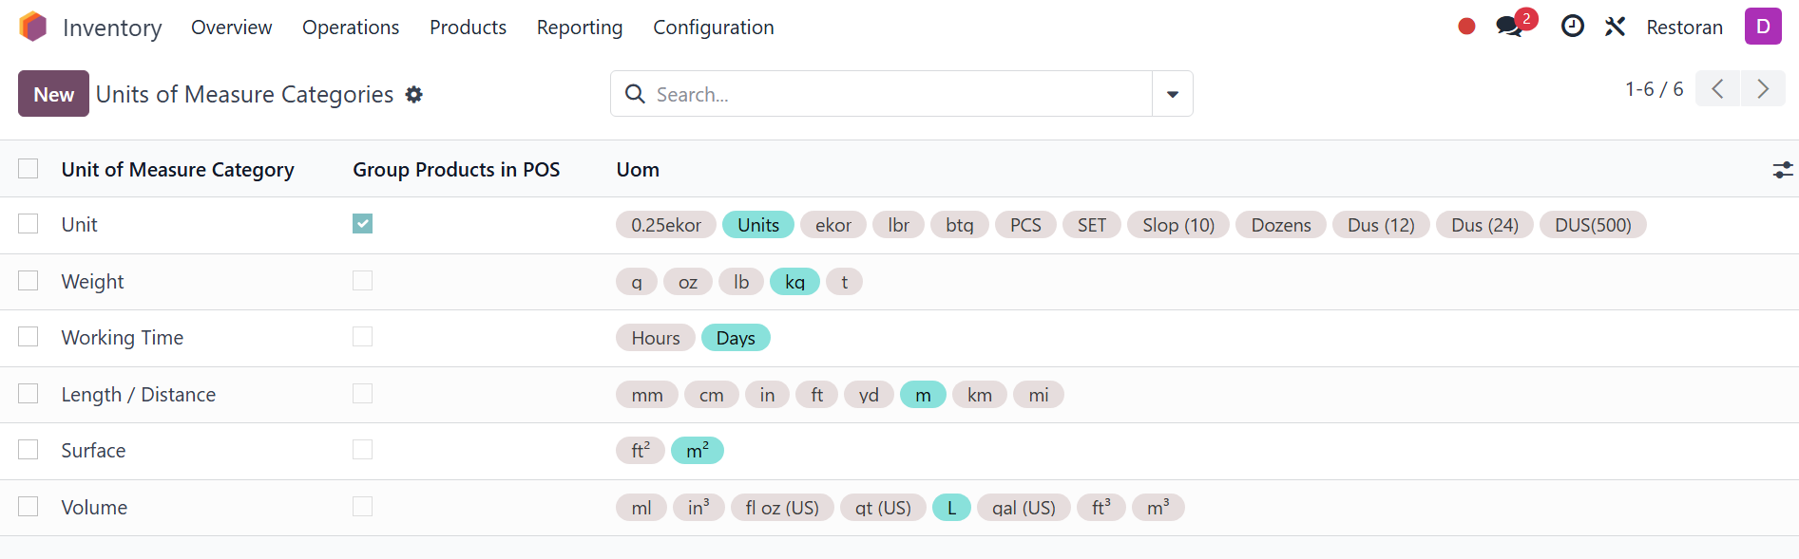Go to previous page chevron
1799x559 pixels.
1717,89
